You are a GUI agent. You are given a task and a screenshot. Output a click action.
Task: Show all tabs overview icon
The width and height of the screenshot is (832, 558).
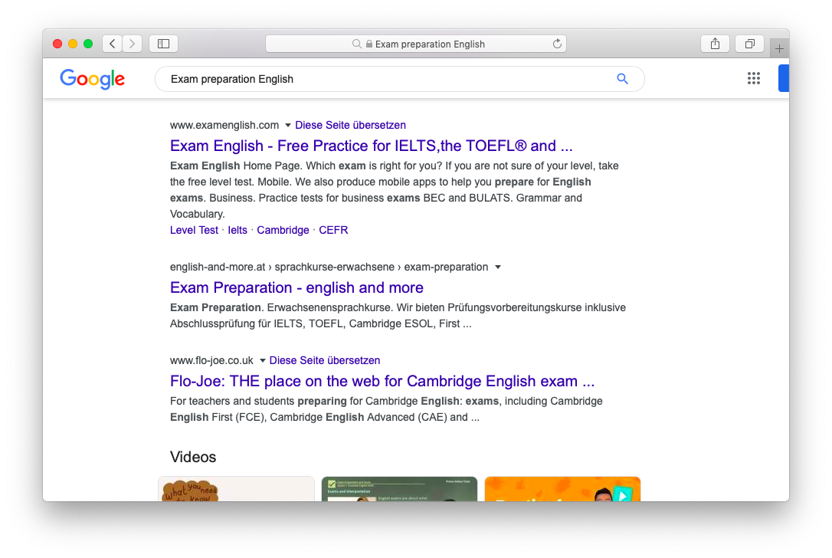(x=749, y=44)
